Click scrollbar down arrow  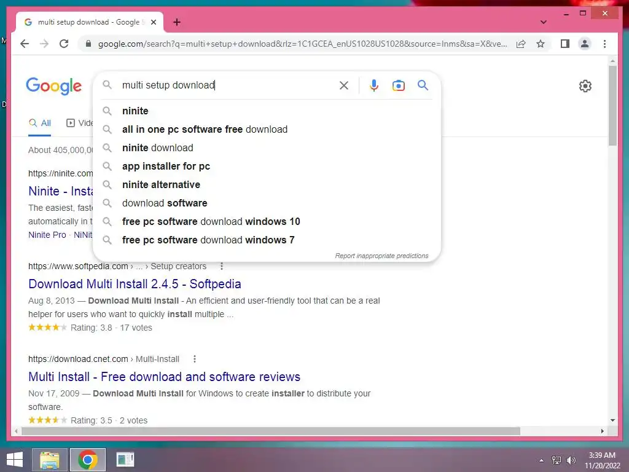(x=612, y=420)
